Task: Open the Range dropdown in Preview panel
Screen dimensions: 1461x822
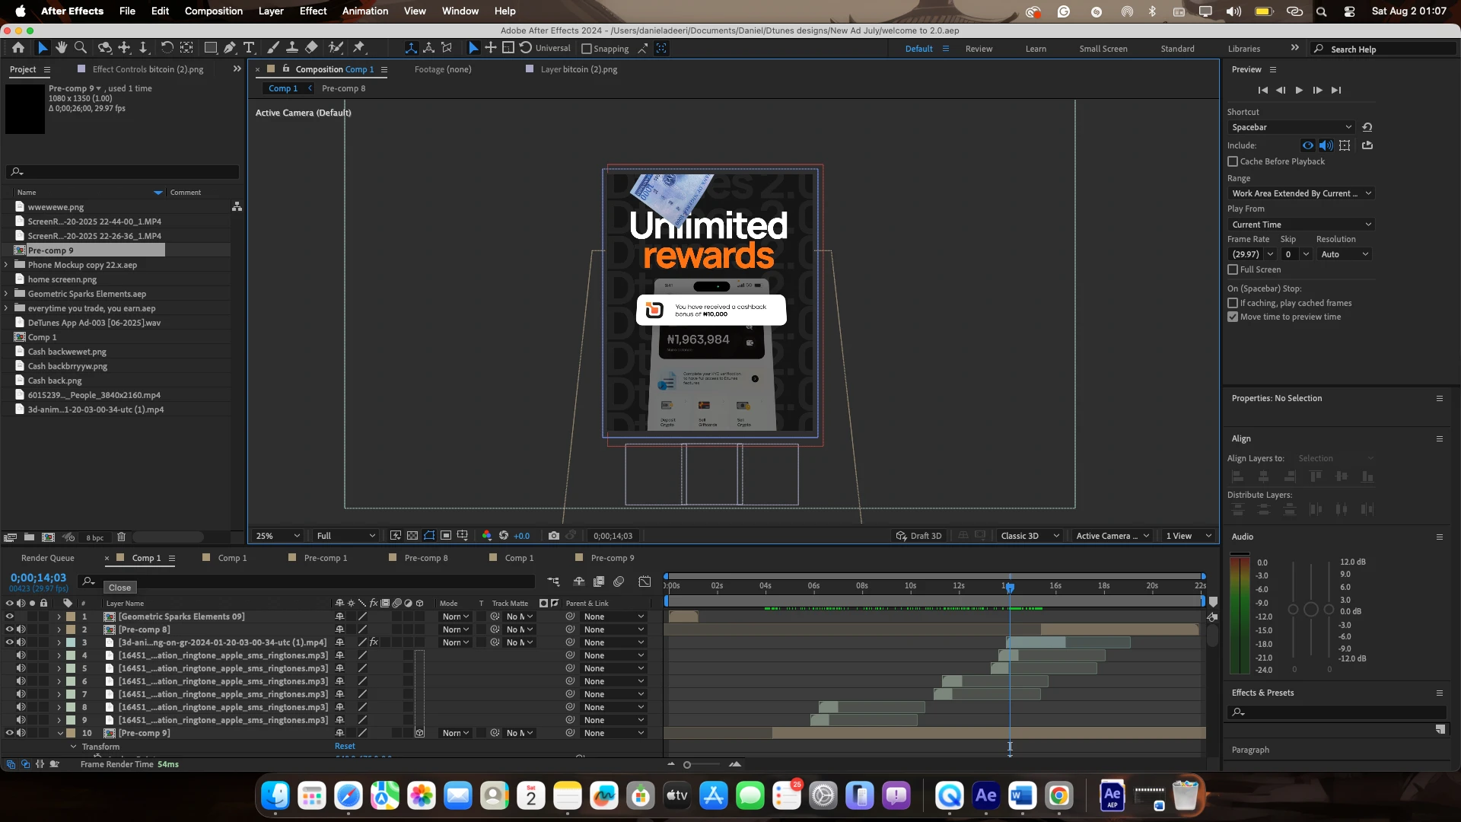Action: tap(1300, 193)
